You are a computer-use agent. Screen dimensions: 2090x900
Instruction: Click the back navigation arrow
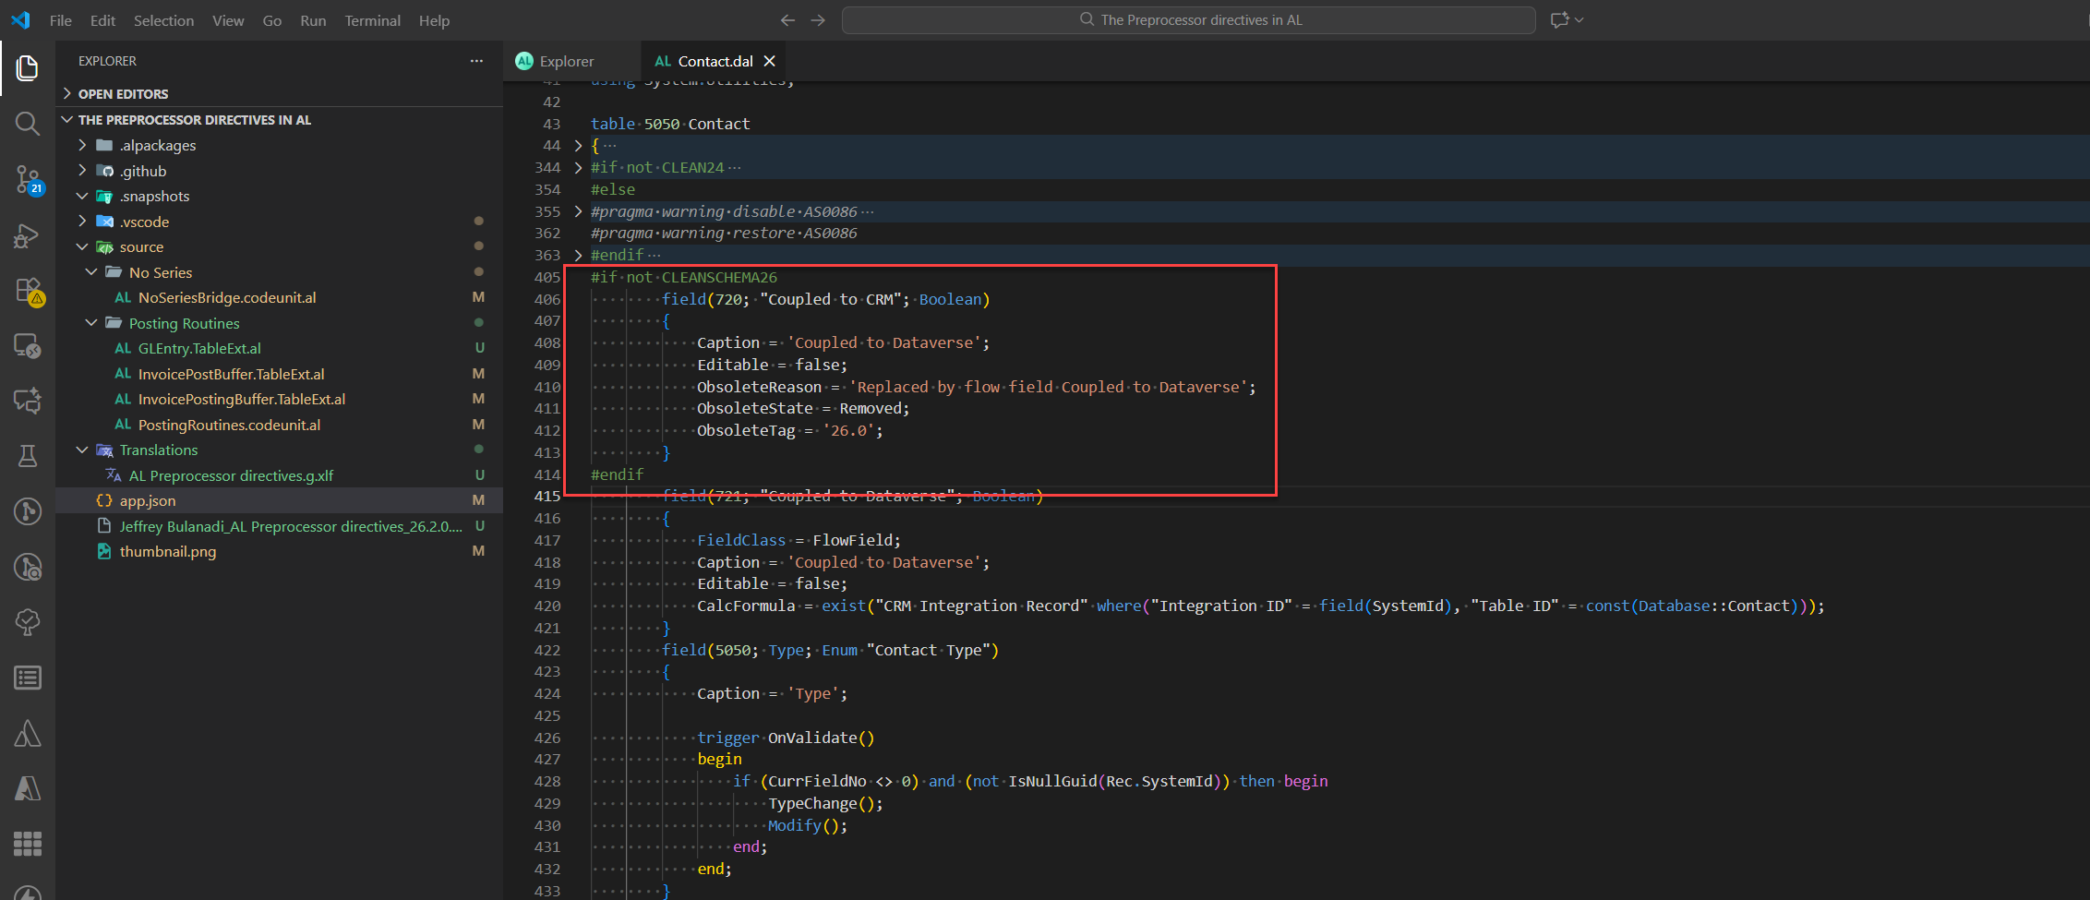pyautogui.click(x=787, y=19)
